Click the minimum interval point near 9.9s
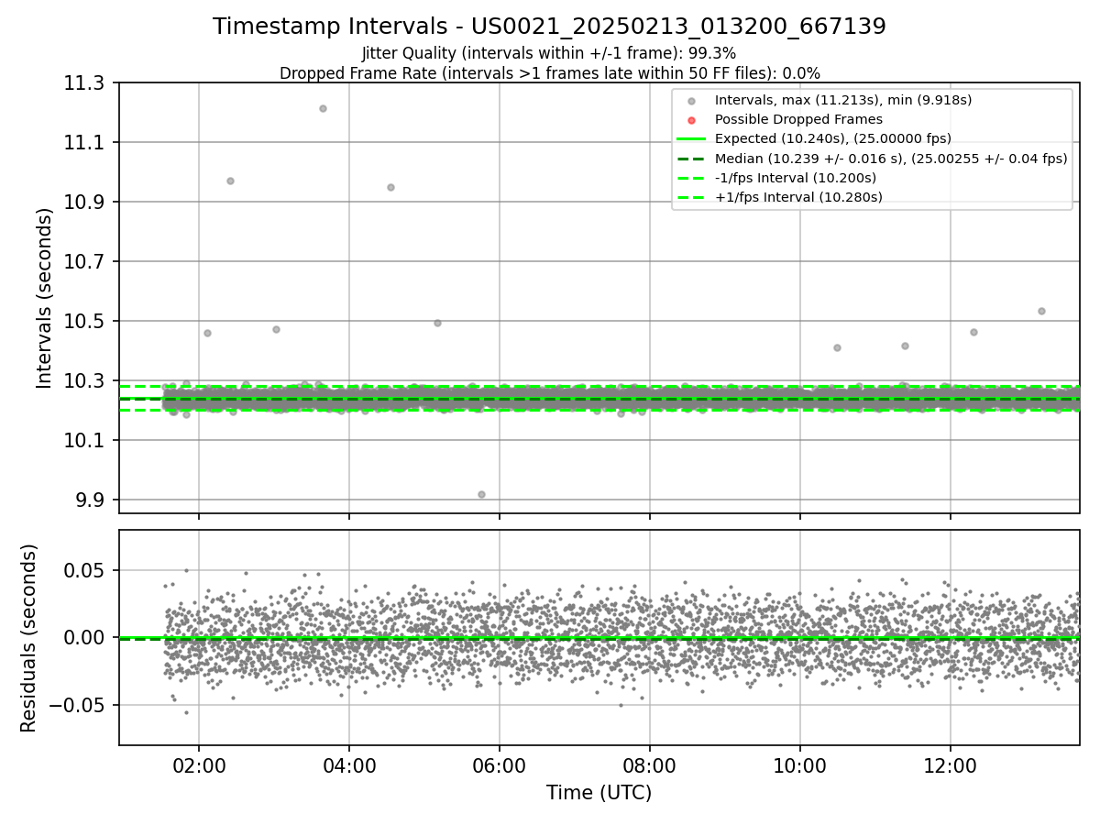The height and width of the screenshot is (825, 1100). pyautogui.click(x=481, y=494)
